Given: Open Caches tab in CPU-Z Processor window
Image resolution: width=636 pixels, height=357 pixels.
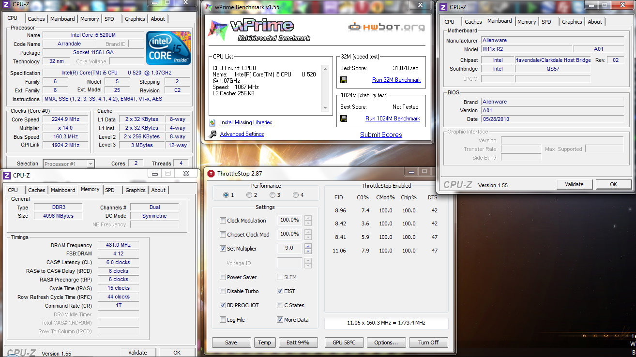Looking at the screenshot, I should pos(36,19).
